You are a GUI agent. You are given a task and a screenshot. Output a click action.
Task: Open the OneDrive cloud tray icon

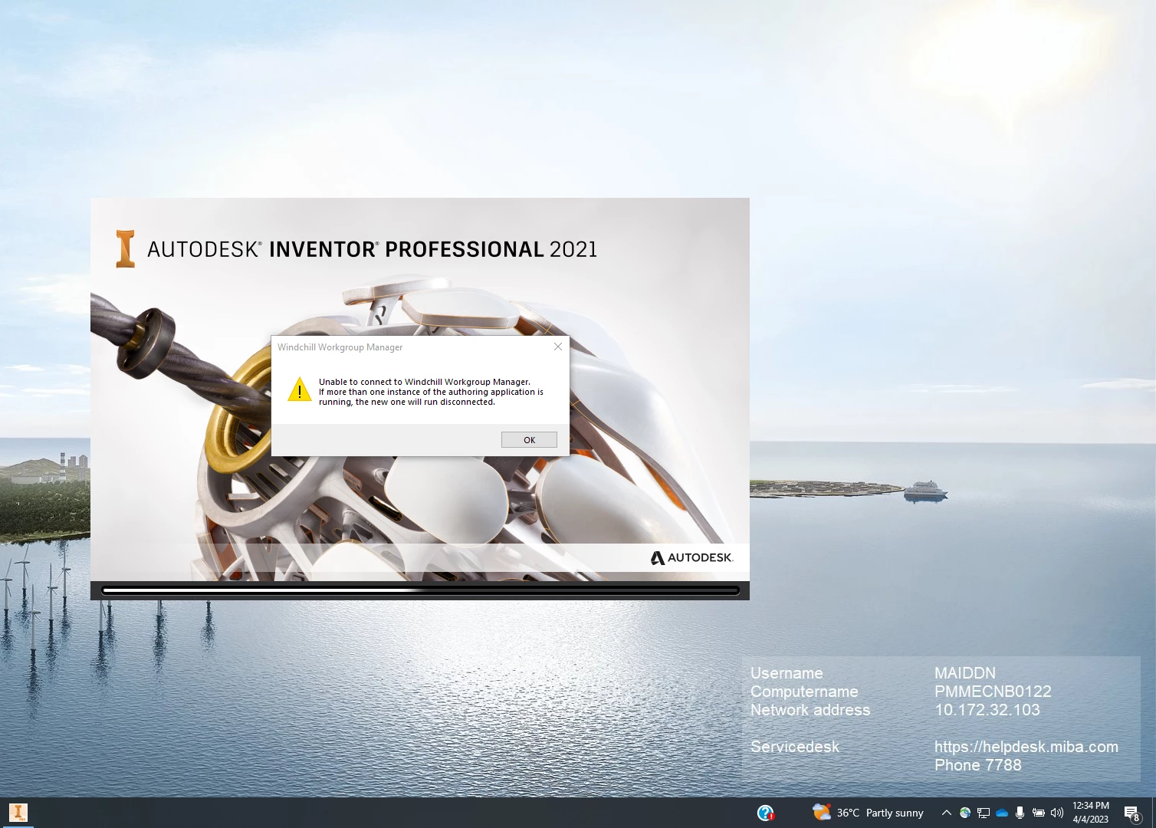(x=1002, y=813)
